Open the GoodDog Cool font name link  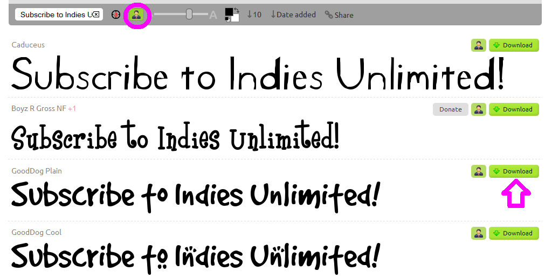point(37,232)
